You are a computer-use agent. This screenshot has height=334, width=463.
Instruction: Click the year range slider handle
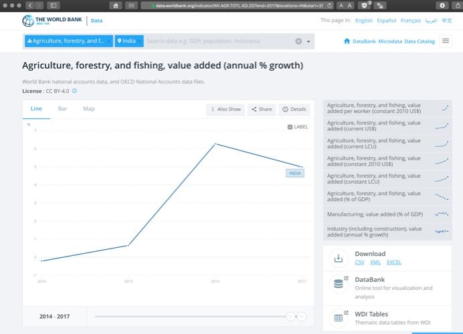click(291, 317)
